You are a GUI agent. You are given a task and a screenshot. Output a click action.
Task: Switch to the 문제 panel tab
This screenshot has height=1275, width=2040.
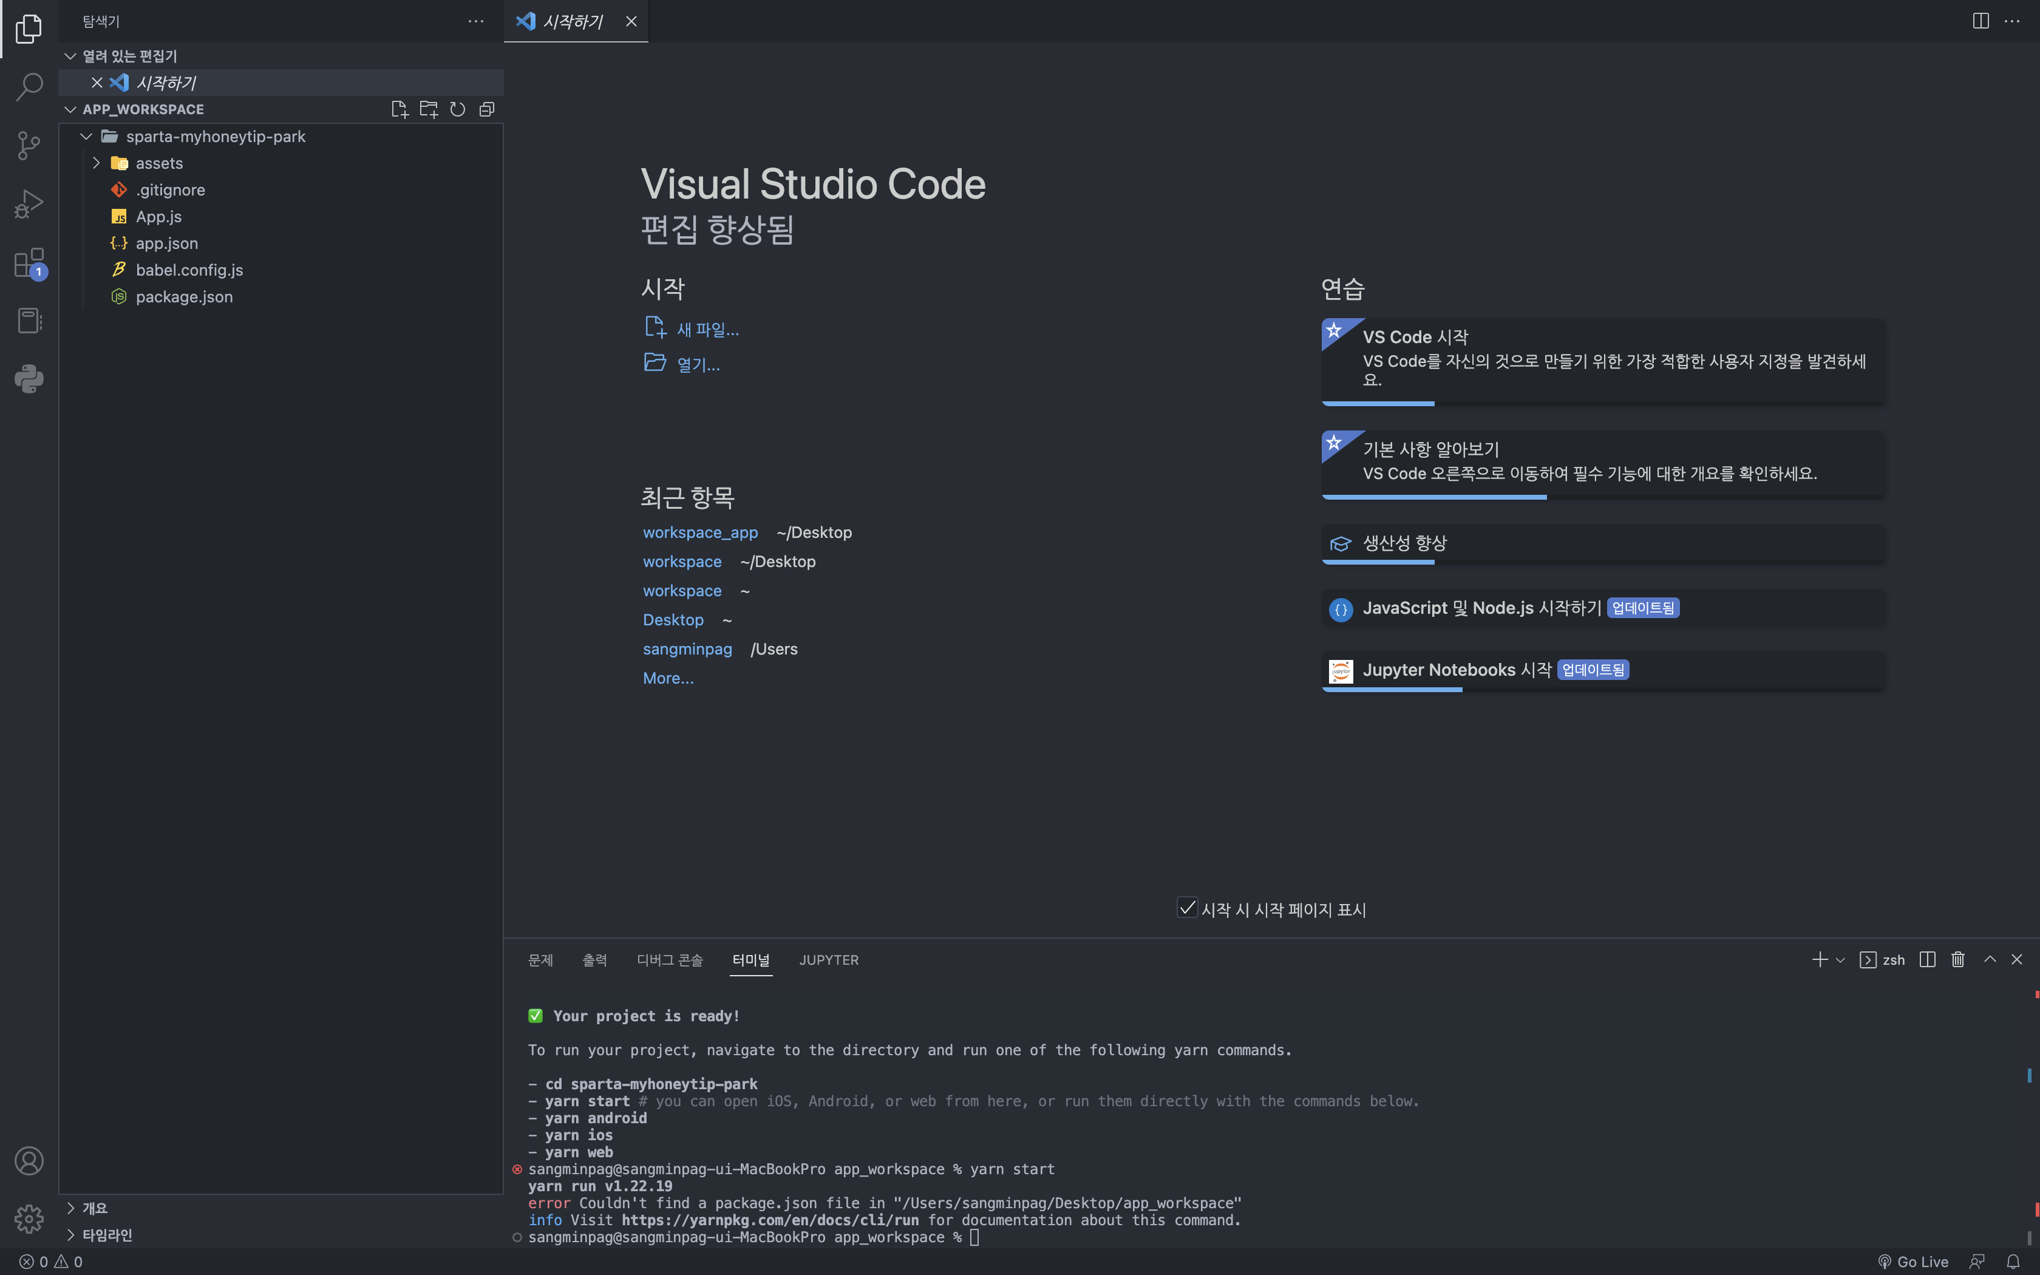coord(540,960)
